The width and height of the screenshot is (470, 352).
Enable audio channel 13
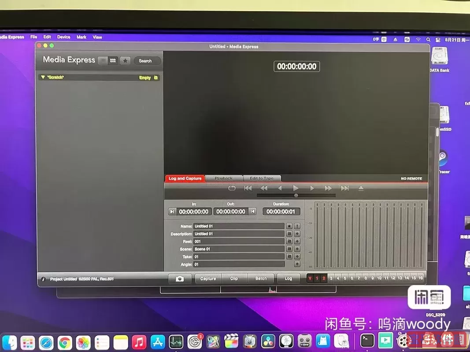400,279
